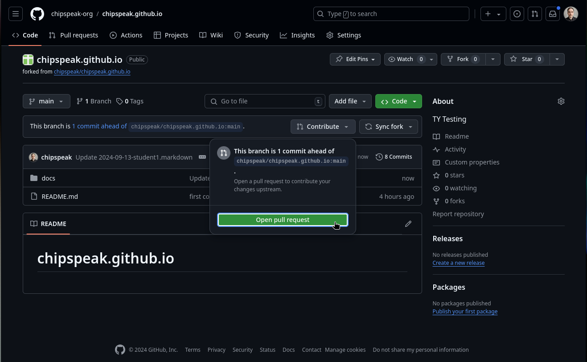Click the GitHub logo in the footer
Screen dimensions: 587x362
[x=120, y=350]
